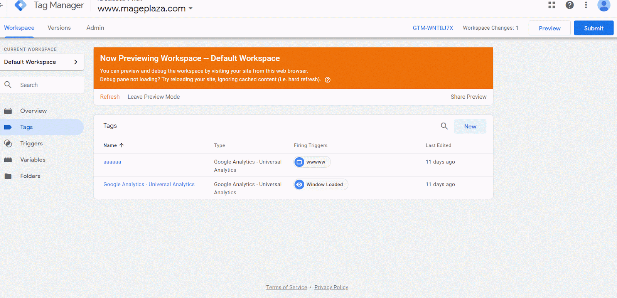Viewport: 617px width, 298px height.
Task: Open the Default Workspace selector
Action: pyautogui.click(x=42, y=62)
